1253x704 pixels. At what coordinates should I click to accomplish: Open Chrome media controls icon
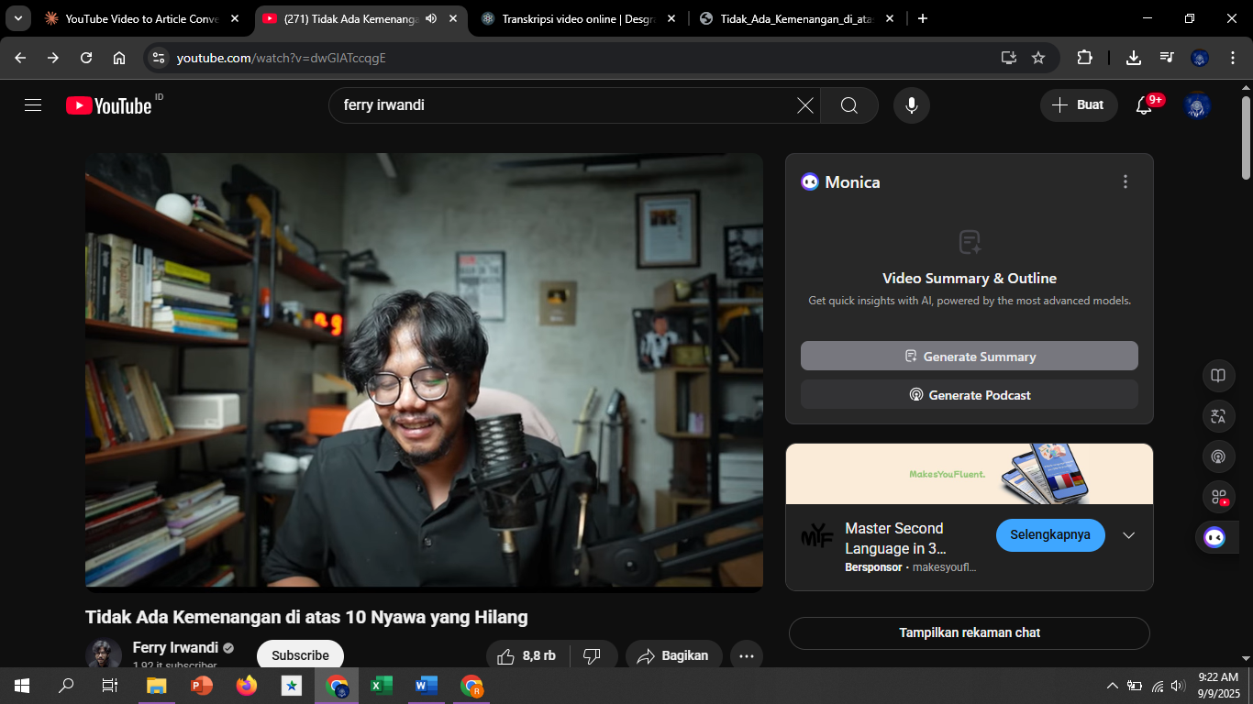1167,58
